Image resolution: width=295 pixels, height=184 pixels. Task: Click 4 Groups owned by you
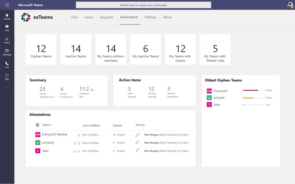(66, 92)
